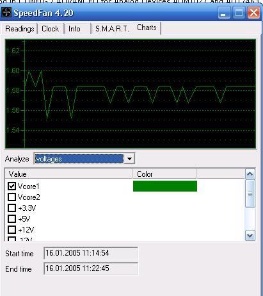Screen dimensions: 263x296
Task: Click the Start time field
Action: [x=91, y=253]
